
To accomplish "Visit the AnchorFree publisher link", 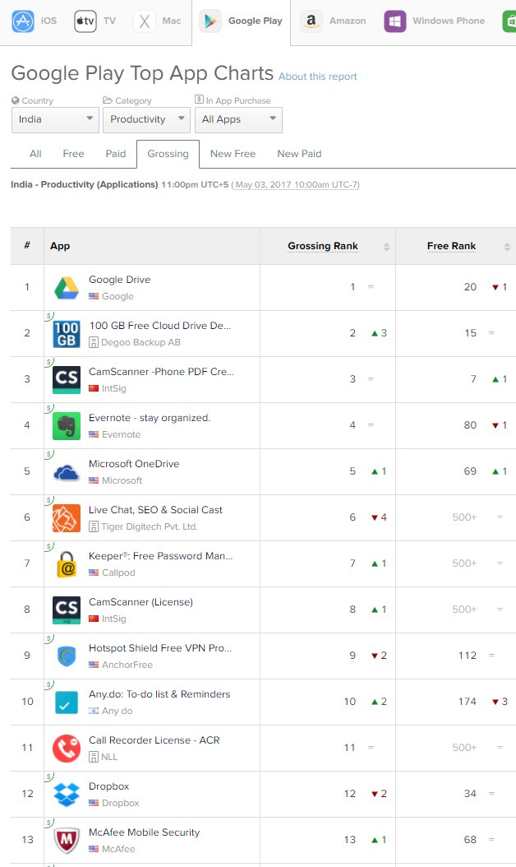I will tap(127, 665).
